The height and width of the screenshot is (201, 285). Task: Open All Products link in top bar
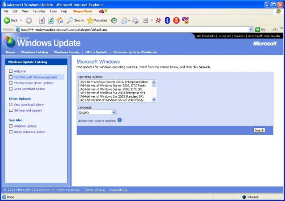point(206,36)
